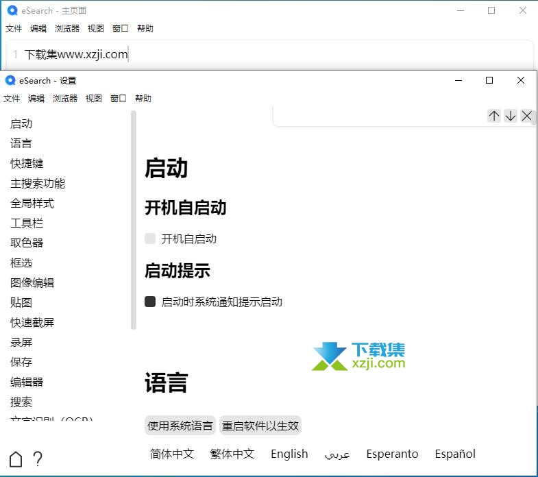The width and height of the screenshot is (538, 477).
Task: Select 简体中文 as the language
Action: tap(172, 454)
